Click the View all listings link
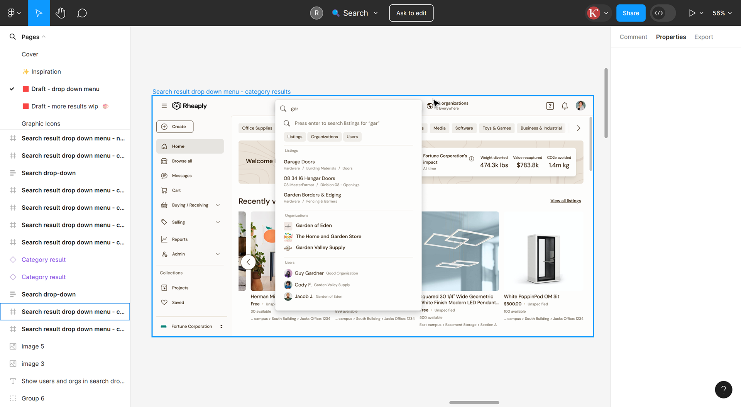 tap(565, 201)
